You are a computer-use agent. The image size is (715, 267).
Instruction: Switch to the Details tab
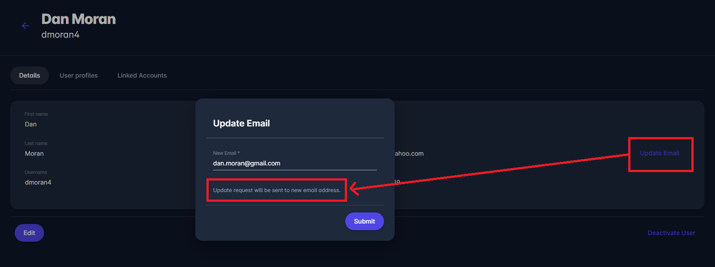click(x=29, y=75)
